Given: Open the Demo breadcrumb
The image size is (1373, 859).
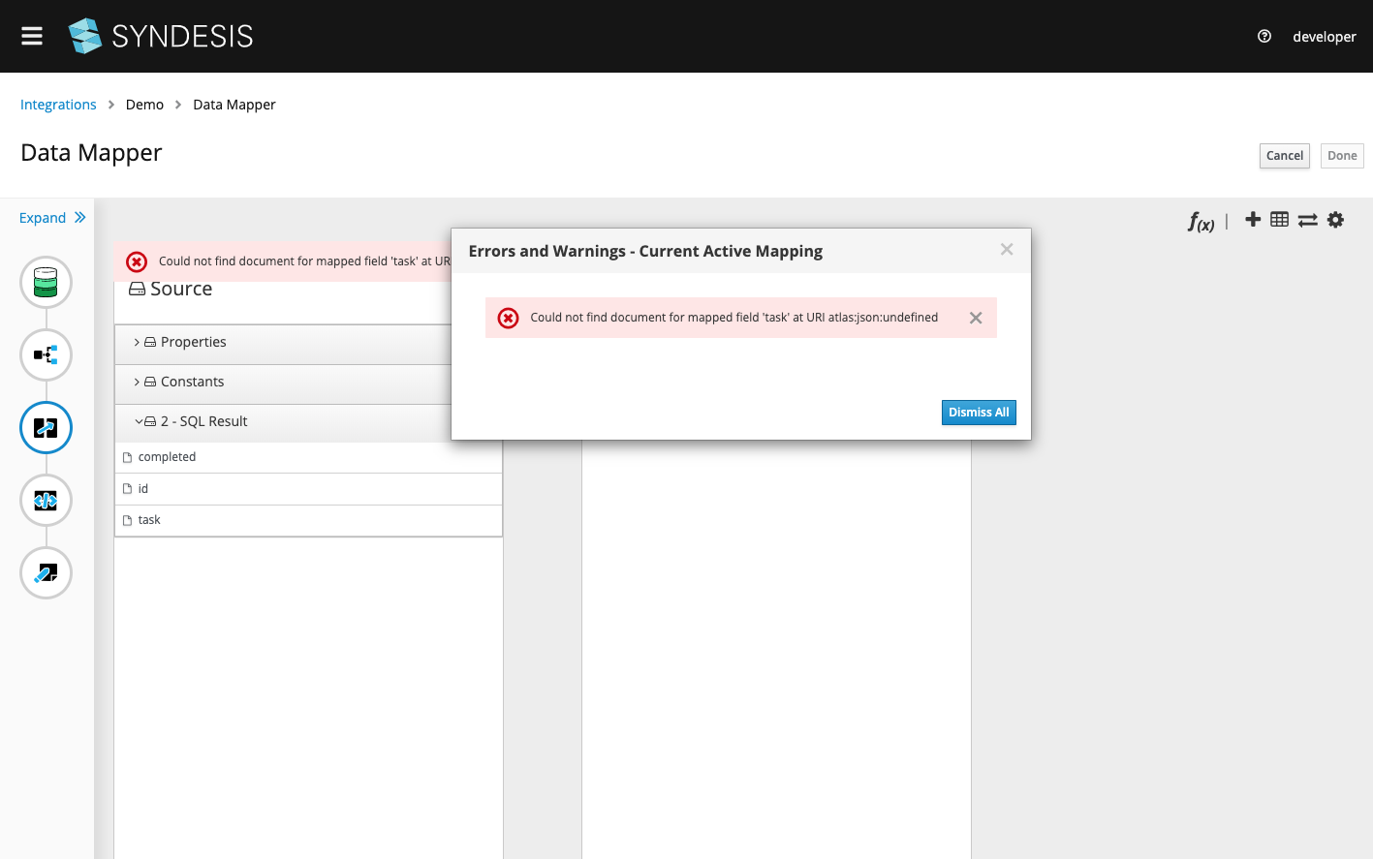Looking at the screenshot, I should [144, 105].
